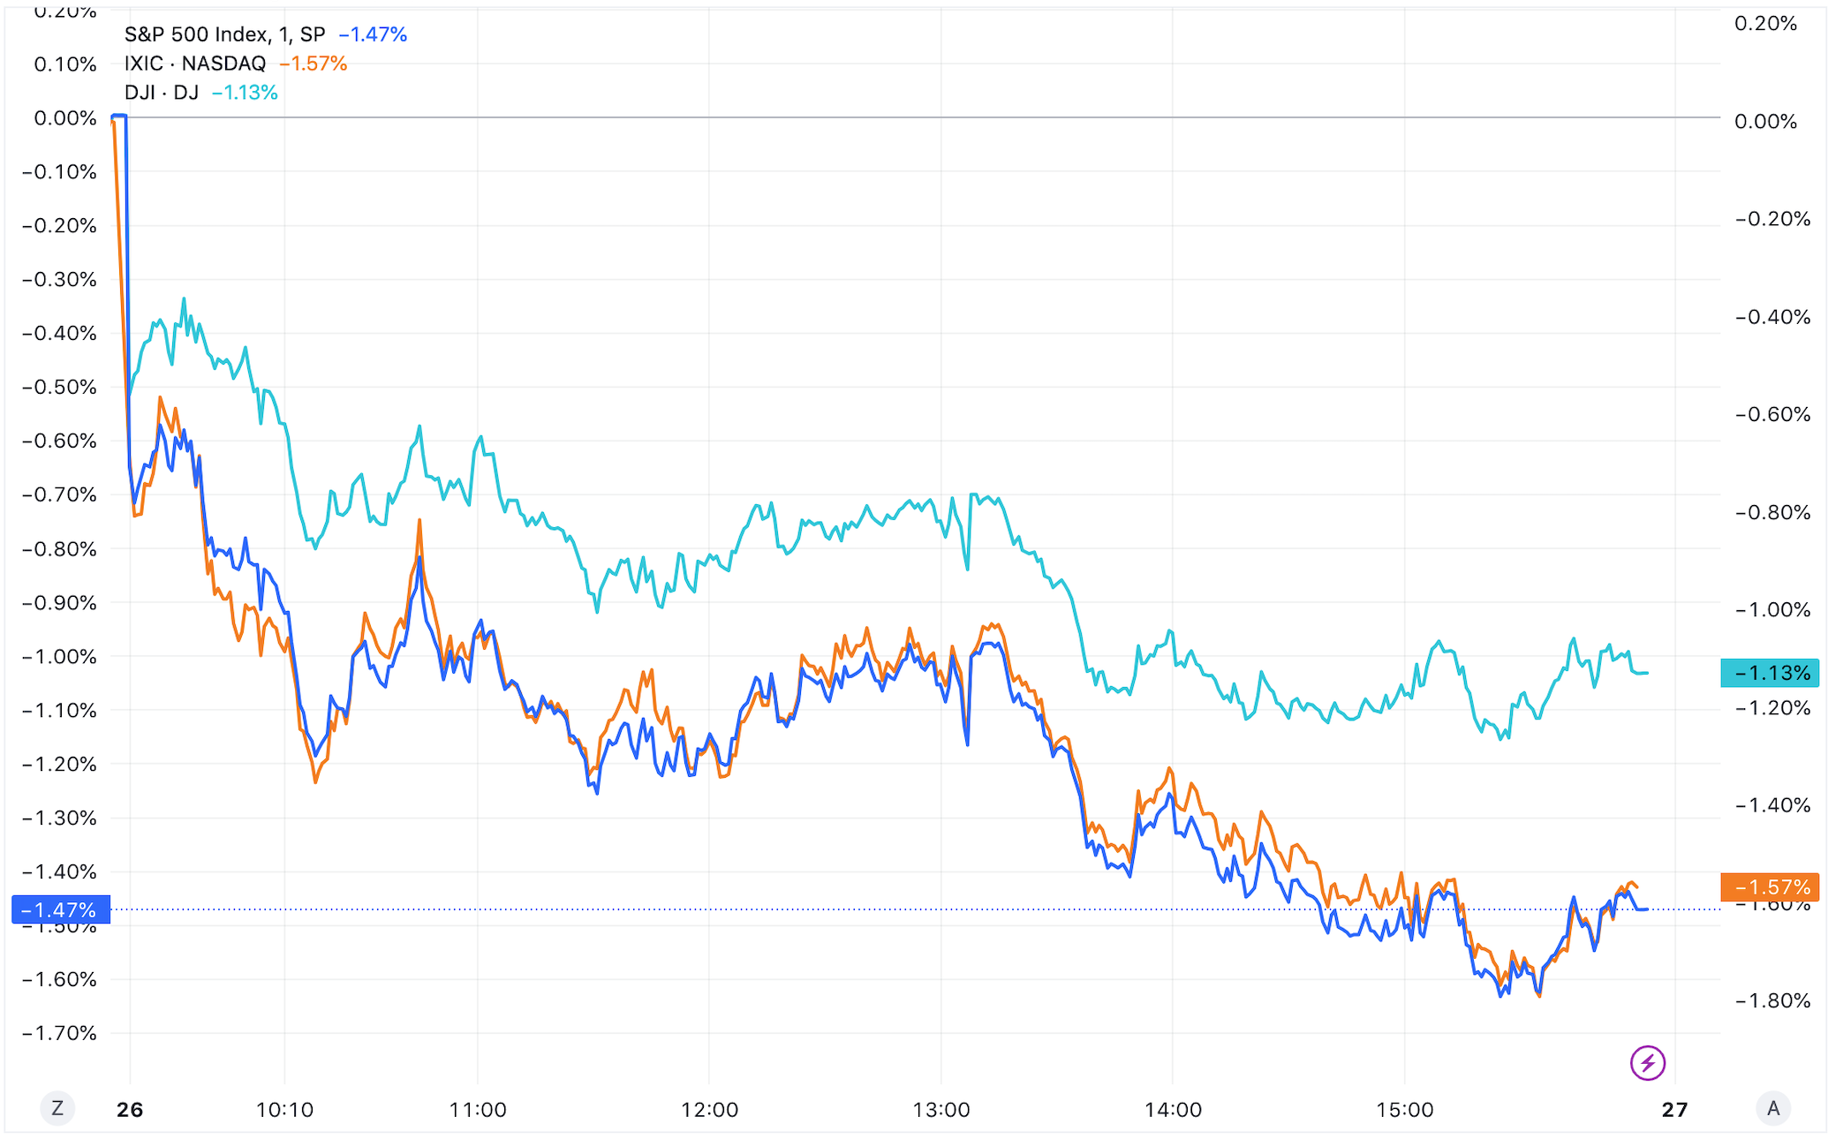This screenshot has width=1828, height=1139.
Task: Click the teal -1.13% value in legend
Action: (245, 93)
